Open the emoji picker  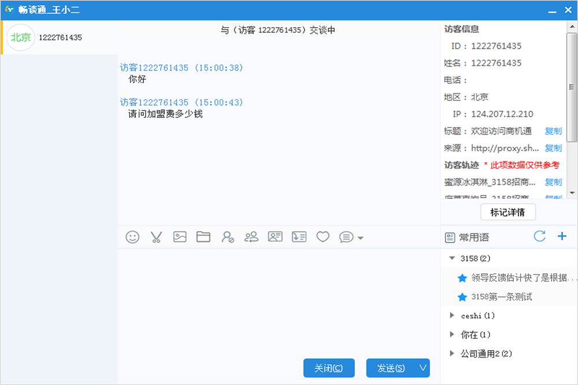click(132, 236)
